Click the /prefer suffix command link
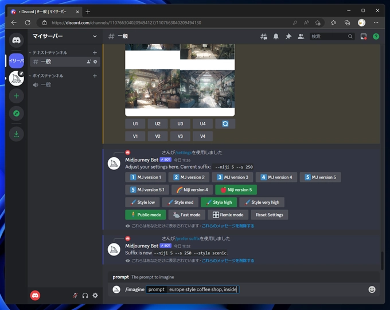The image size is (390, 310). tap(188, 239)
